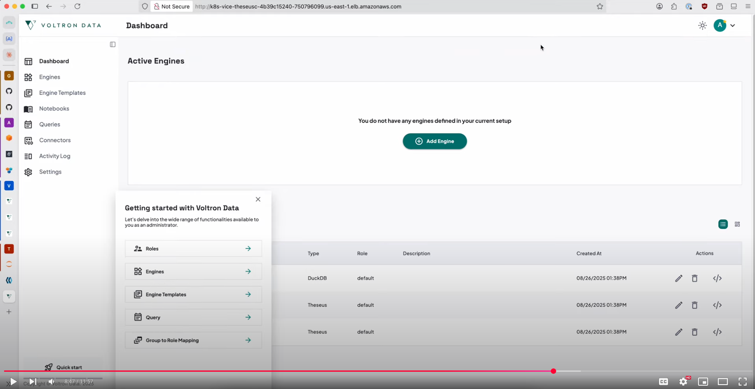This screenshot has height=389, width=755.
Task: Close the Getting started popup
Action: click(258, 199)
